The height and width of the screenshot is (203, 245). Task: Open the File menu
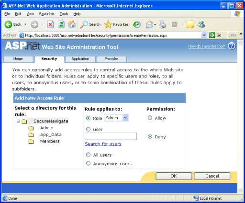pos(7,14)
